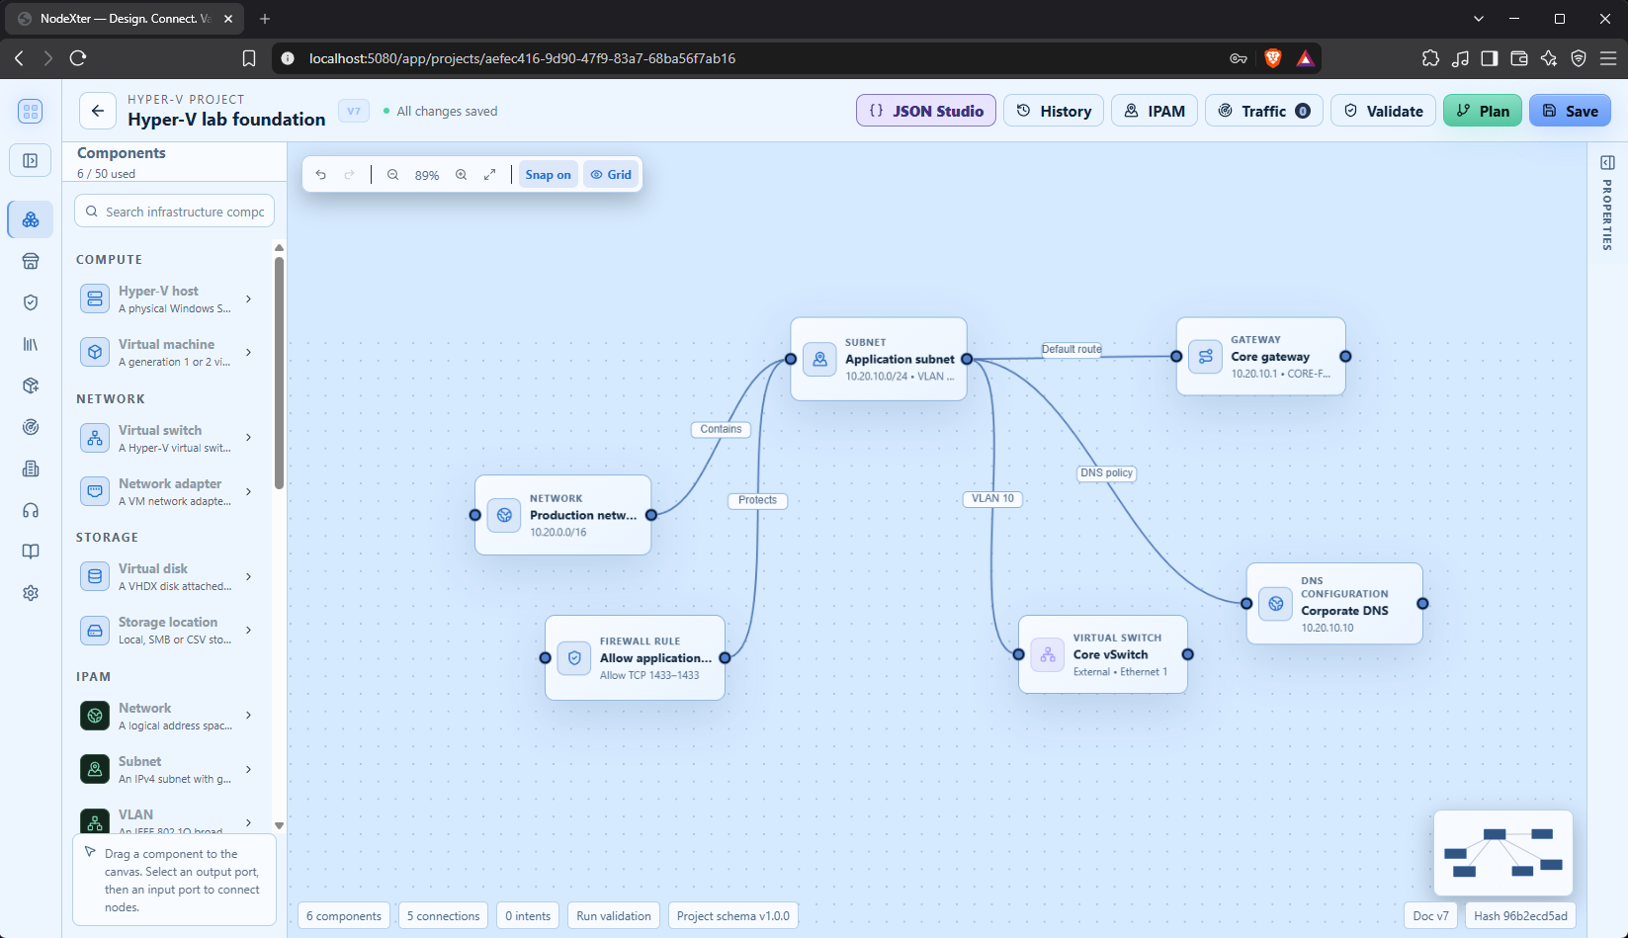1628x938 pixels.
Task: Open the JSON Studio view
Action: 926,111
